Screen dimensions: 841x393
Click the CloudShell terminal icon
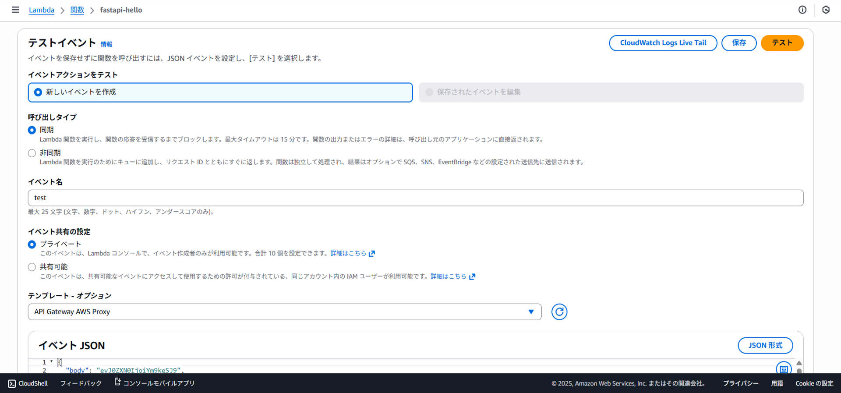tap(12, 384)
